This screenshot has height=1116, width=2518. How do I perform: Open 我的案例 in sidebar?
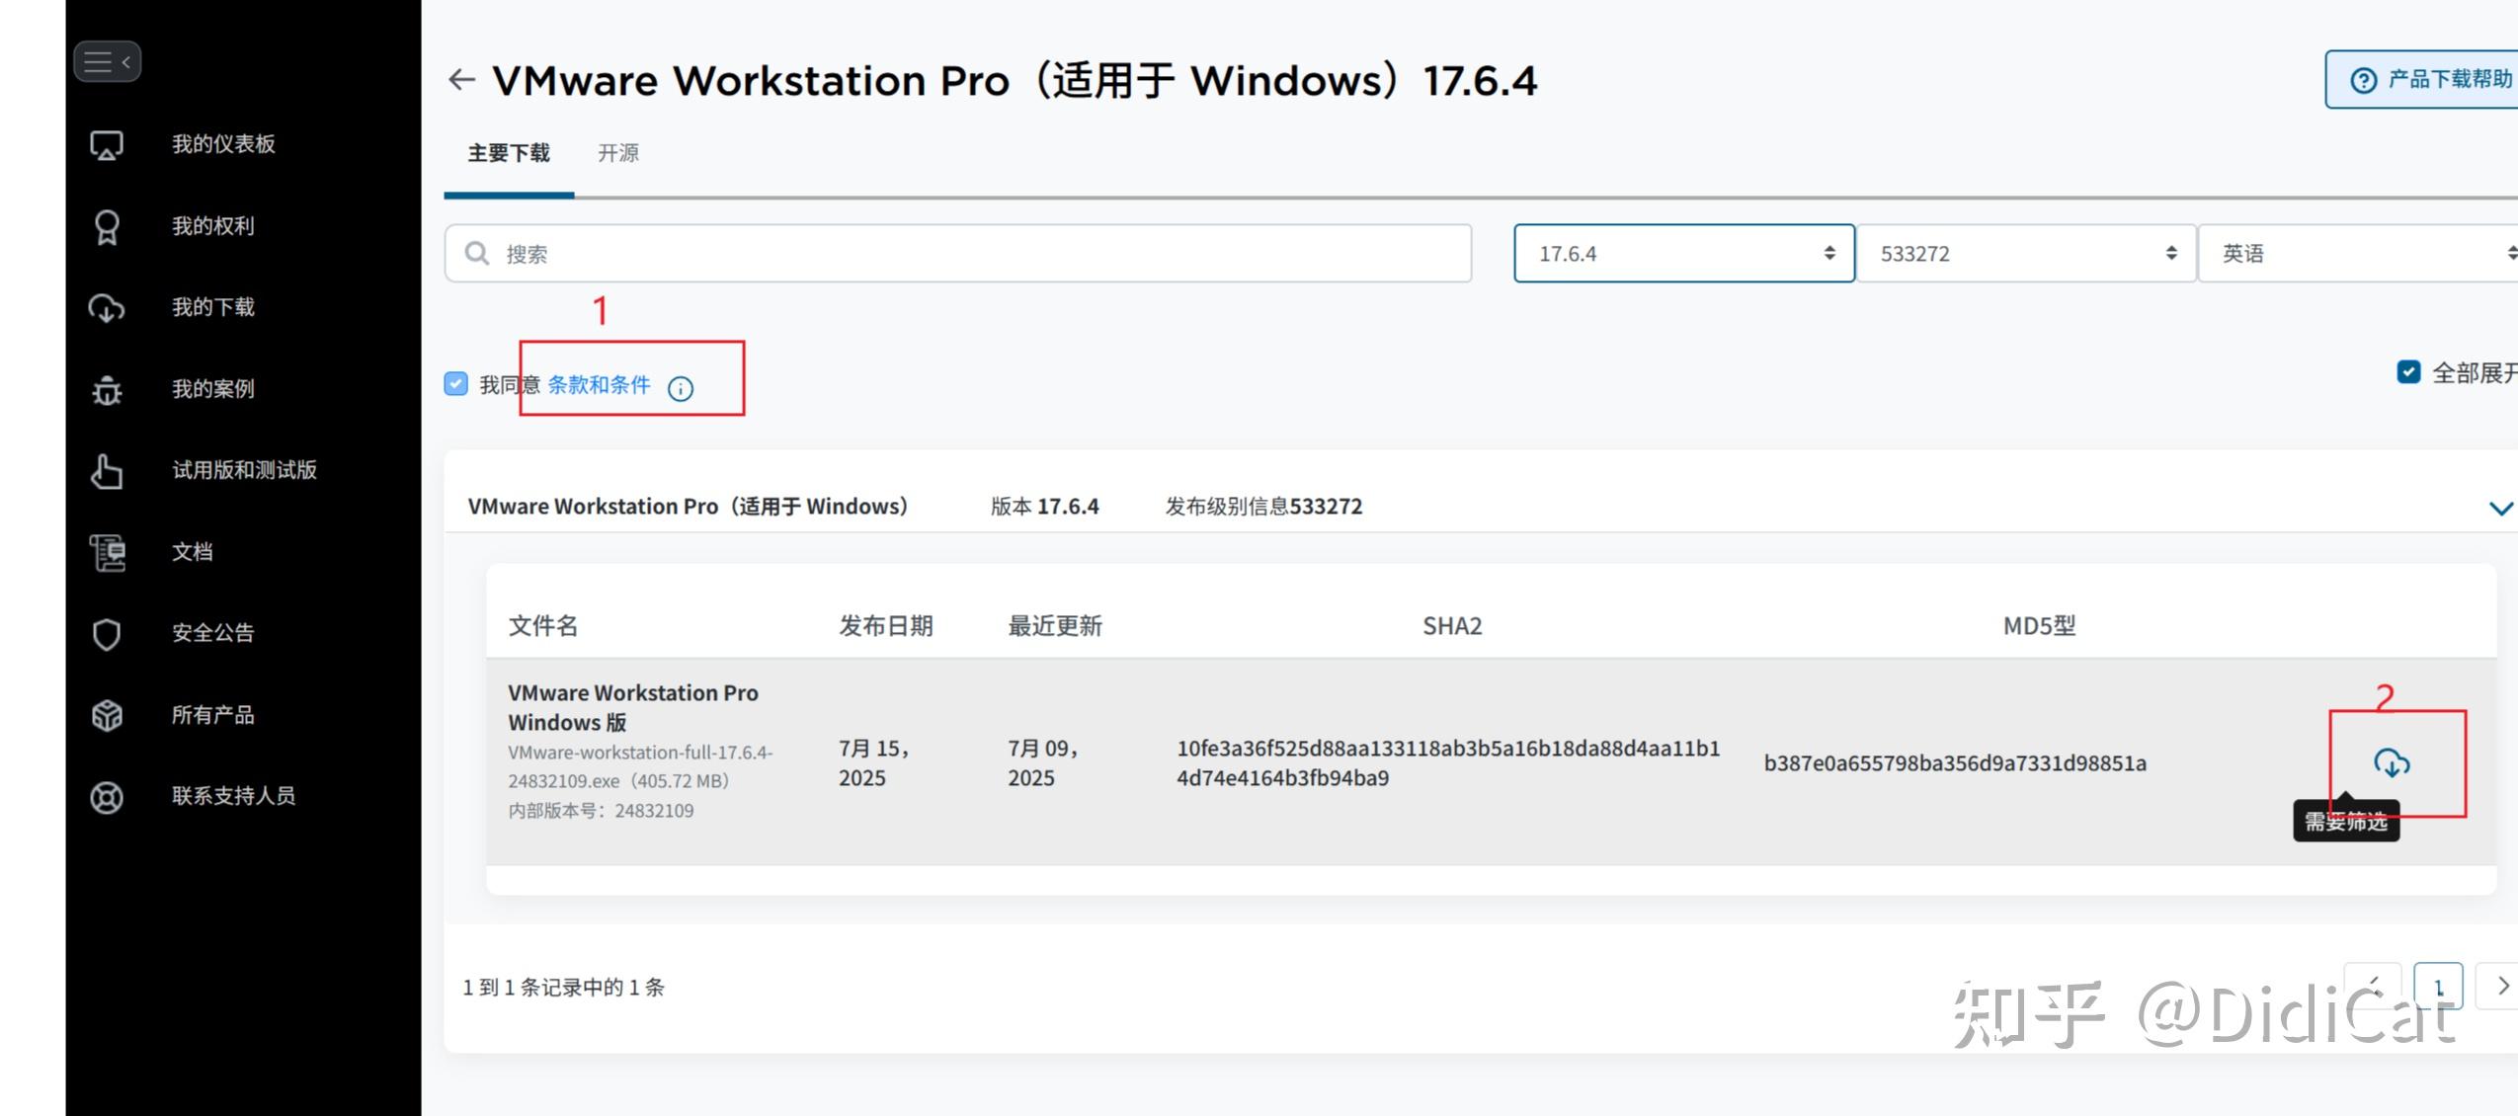[213, 389]
